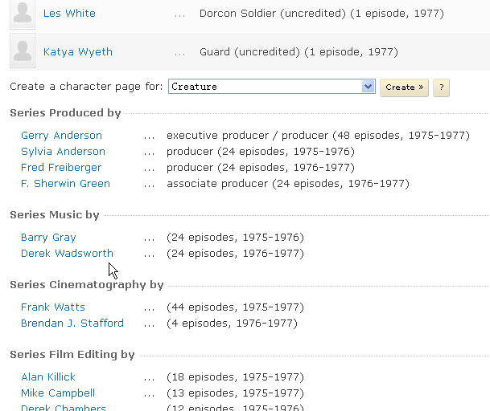Screen dimensions: 490x411
Task: Open Derek Wadsworth's music credit link
Action: coord(67,253)
